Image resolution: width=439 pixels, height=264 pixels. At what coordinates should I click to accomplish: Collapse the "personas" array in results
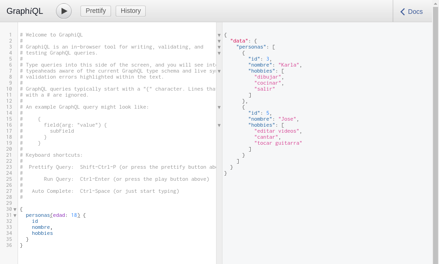[219, 47]
